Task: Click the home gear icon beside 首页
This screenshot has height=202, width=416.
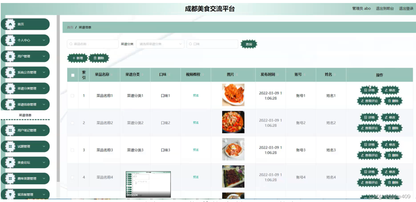Action: tap(10, 24)
